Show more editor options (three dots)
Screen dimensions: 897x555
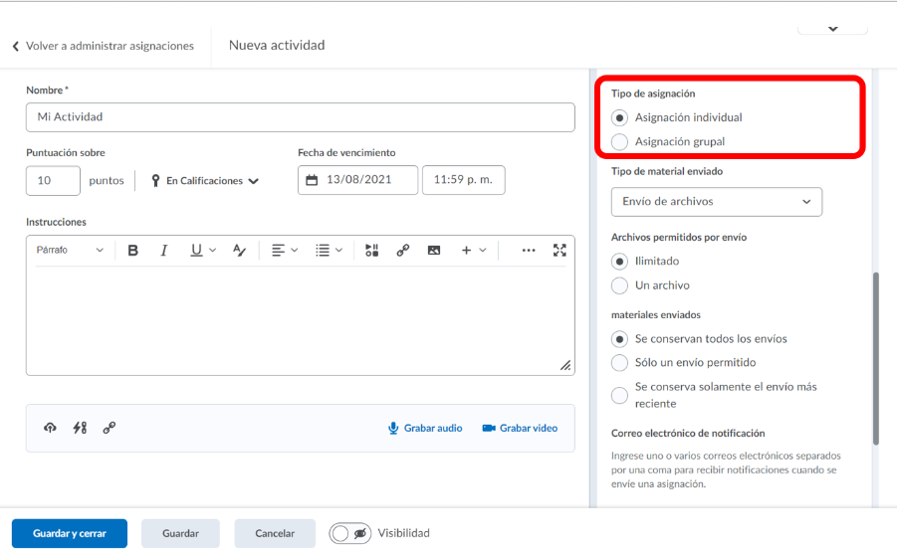tap(529, 251)
